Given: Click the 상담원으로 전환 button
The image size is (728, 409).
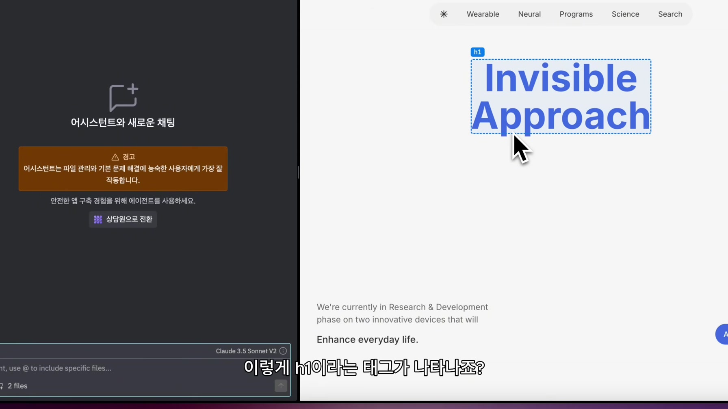Looking at the screenshot, I should [x=123, y=219].
